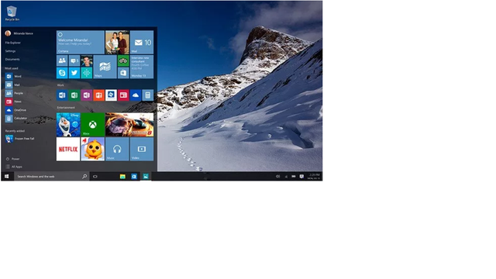Open File Explorer from the taskbar
The height and width of the screenshot is (279, 496).
(122, 176)
